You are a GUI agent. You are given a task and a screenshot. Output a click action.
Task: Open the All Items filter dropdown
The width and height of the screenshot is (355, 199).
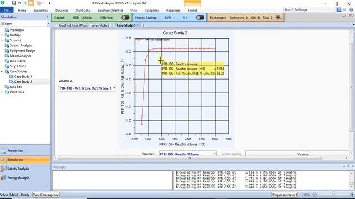[48, 23]
